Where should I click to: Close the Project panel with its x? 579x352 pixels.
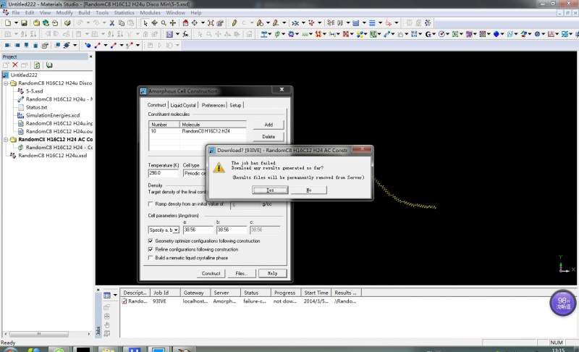click(90, 56)
